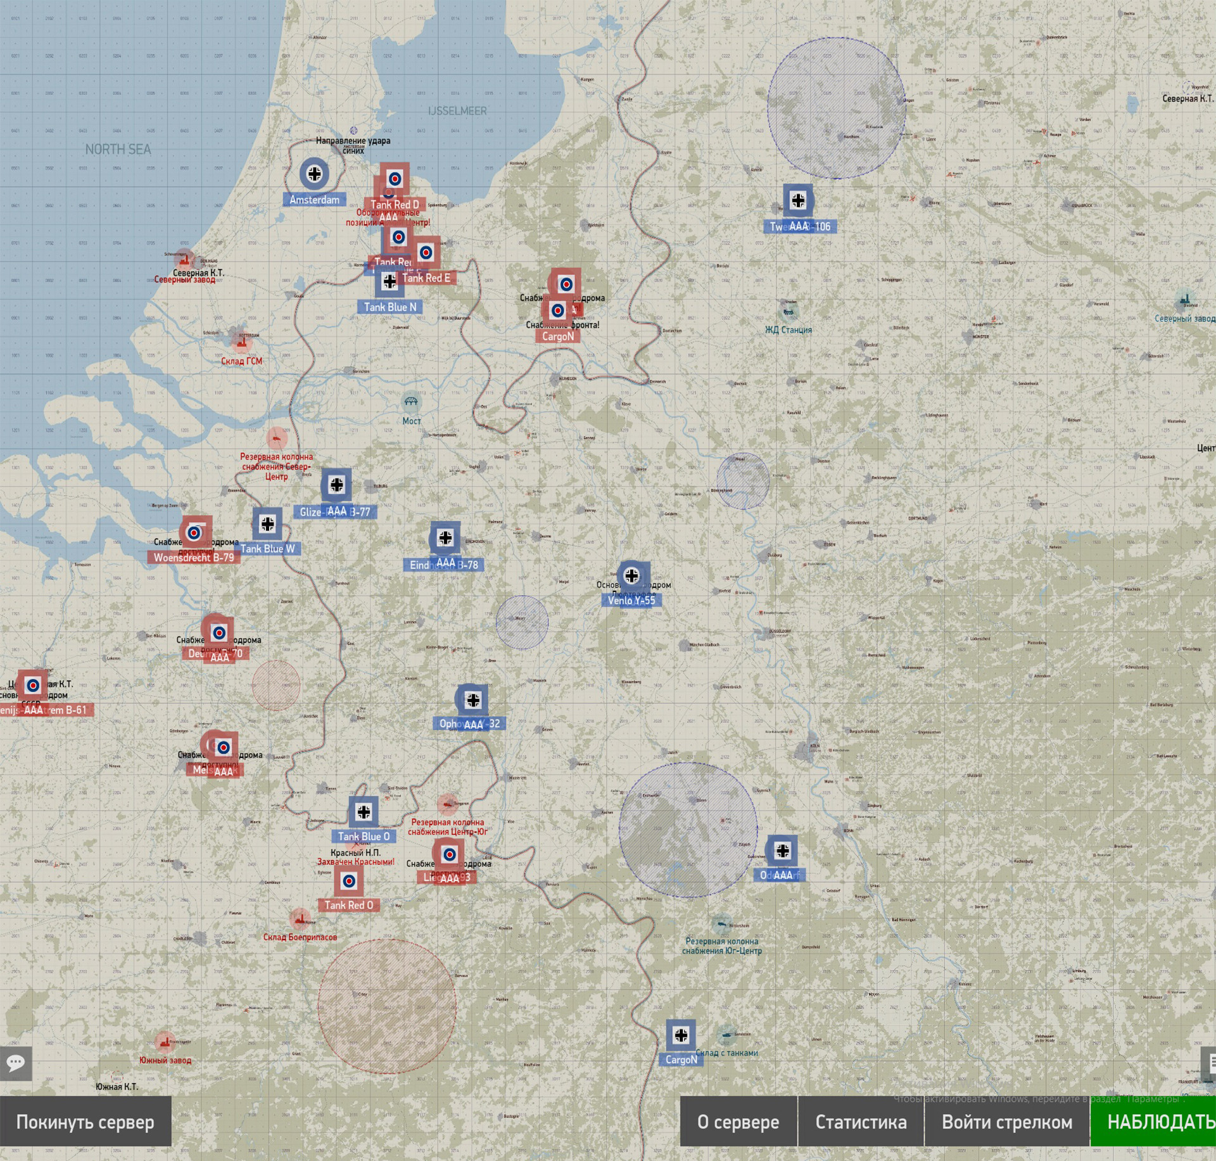The width and height of the screenshot is (1216, 1161).
Task: Click the Tank Blue W label
Action: click(267, 549)
